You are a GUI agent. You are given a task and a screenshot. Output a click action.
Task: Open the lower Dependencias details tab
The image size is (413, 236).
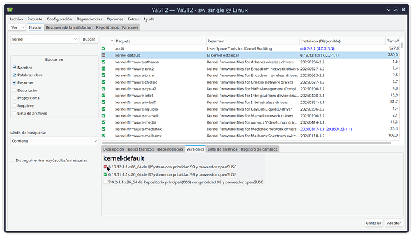170,149
